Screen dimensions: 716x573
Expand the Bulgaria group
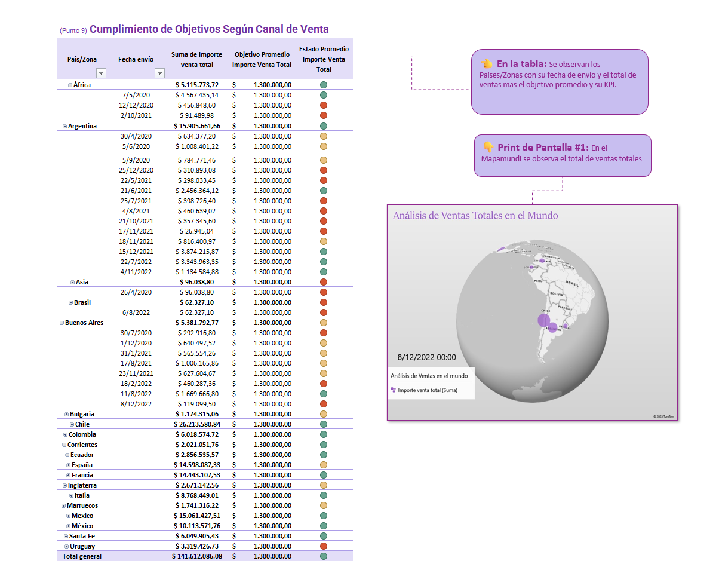tap(66, 415)
